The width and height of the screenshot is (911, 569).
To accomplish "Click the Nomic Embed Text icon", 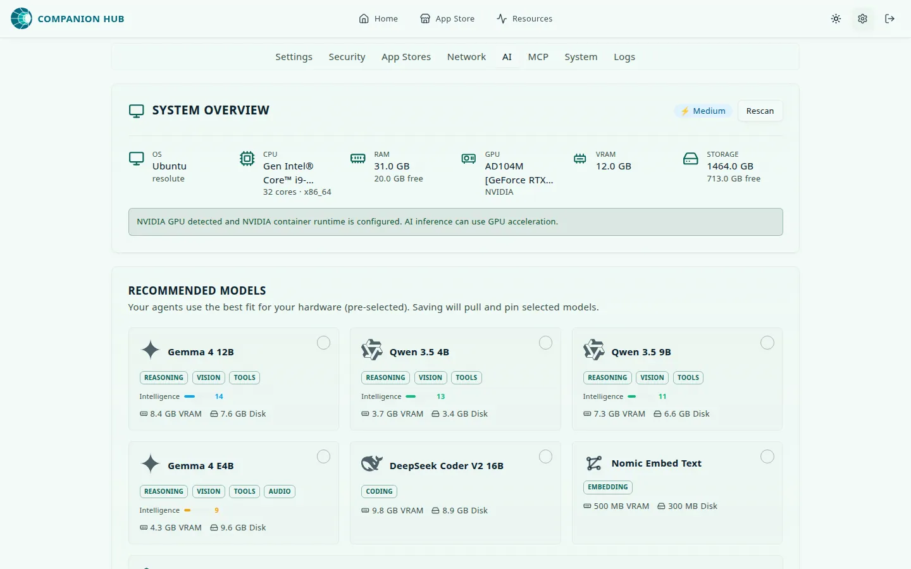I will pyautogui.click(x=594, y=463).
